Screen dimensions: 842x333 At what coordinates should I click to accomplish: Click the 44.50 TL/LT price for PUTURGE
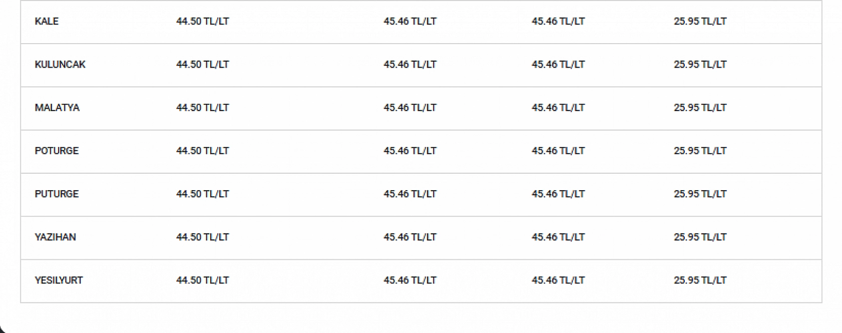pos(202,194)
